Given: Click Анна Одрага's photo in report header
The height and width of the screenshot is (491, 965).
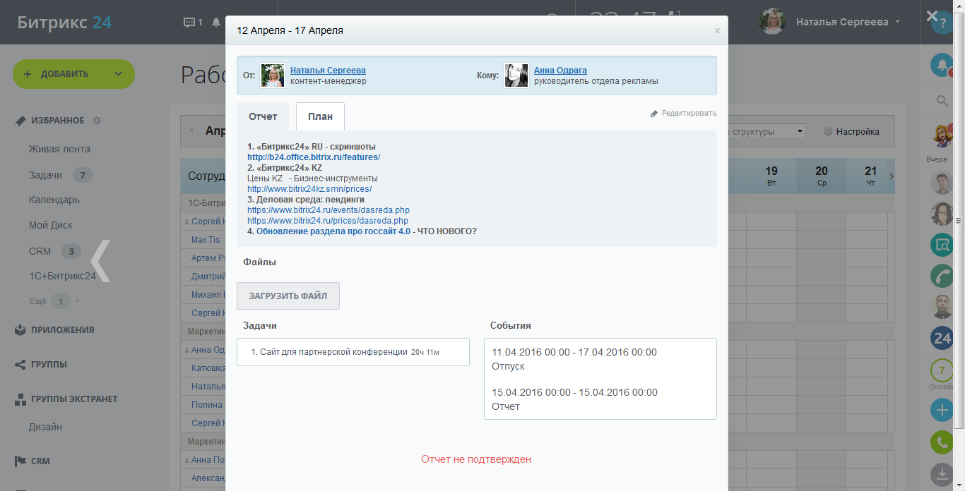Looking at the screenshot, I should (x=516, y=75).
